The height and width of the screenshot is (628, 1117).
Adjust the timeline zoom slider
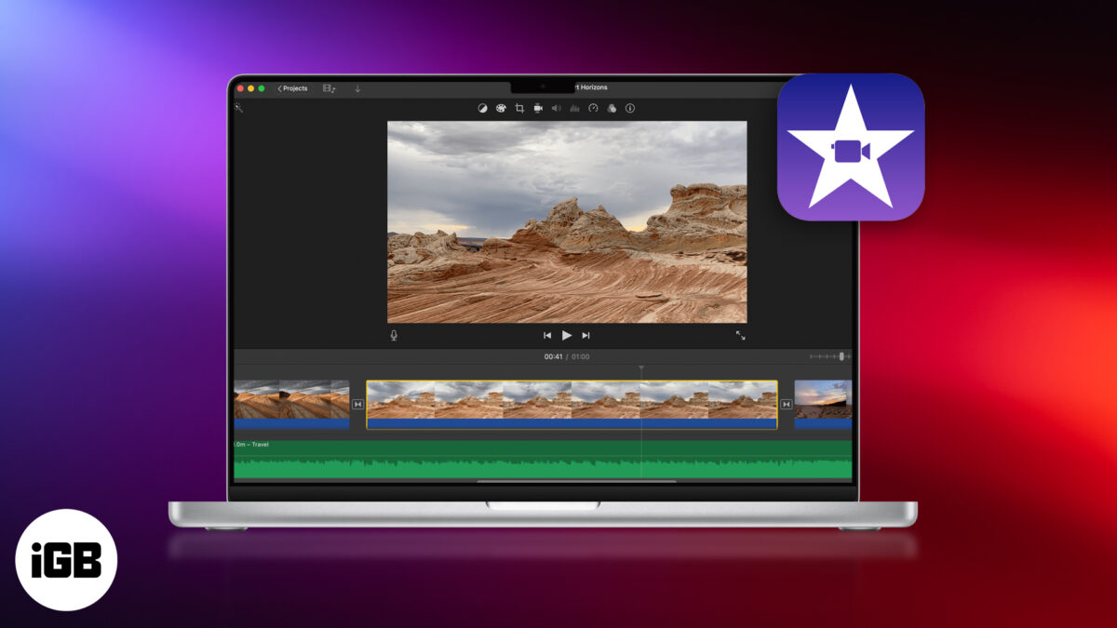[842, 354]
